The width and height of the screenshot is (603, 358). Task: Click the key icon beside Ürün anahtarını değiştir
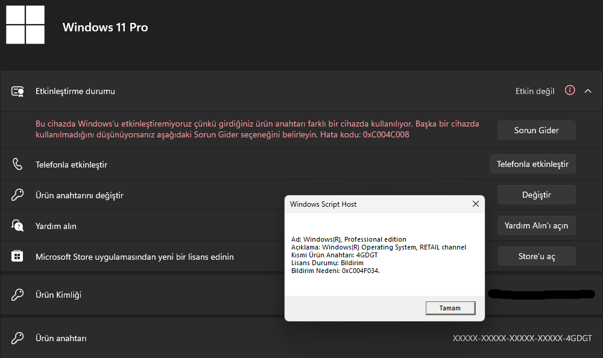(17, 195)
